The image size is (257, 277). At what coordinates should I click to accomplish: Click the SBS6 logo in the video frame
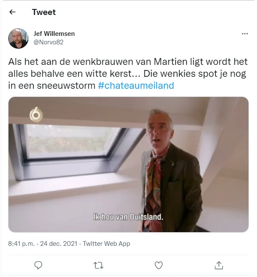coord(36,114)
